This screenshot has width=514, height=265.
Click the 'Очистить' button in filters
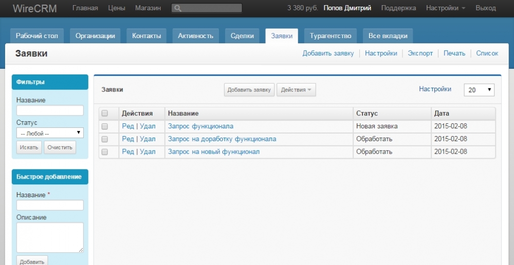click(60, 147)
